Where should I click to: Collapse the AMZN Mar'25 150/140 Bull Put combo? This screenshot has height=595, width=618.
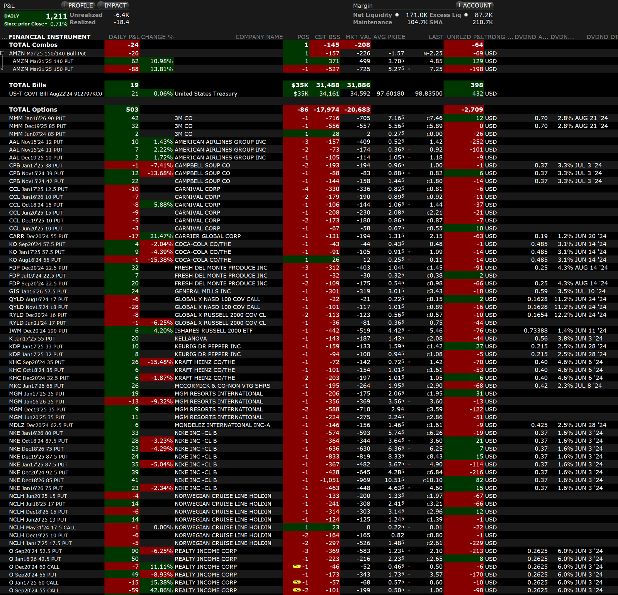(x=2, y=53)
